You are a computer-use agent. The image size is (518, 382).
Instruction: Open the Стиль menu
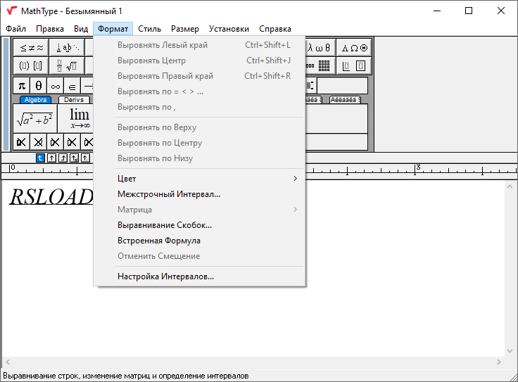(x=150, y=29)
